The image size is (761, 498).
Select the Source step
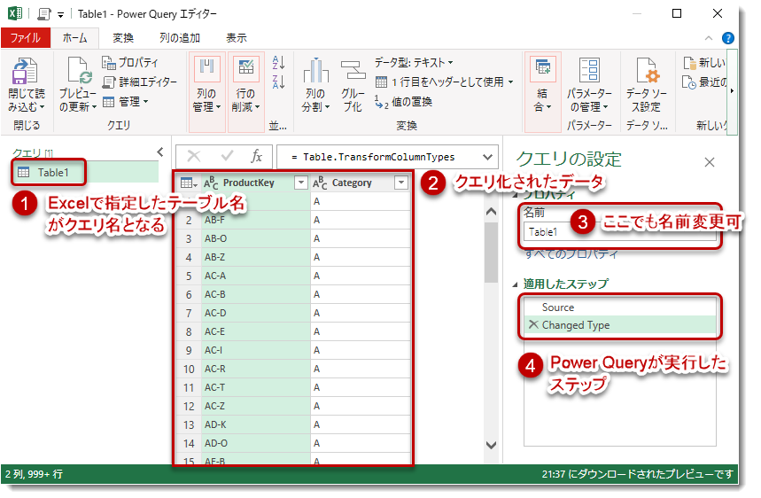click(620, 307)
